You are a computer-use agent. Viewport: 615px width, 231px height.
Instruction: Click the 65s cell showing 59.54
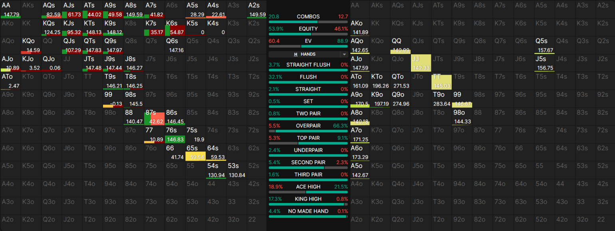coord(195,152)
